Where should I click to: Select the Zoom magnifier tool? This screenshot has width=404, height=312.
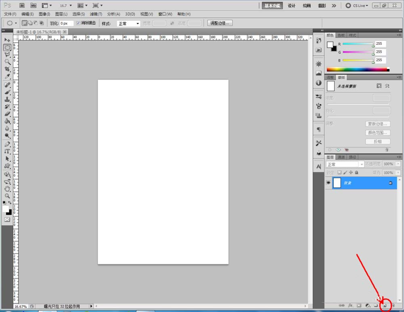(x=7, y=196)
